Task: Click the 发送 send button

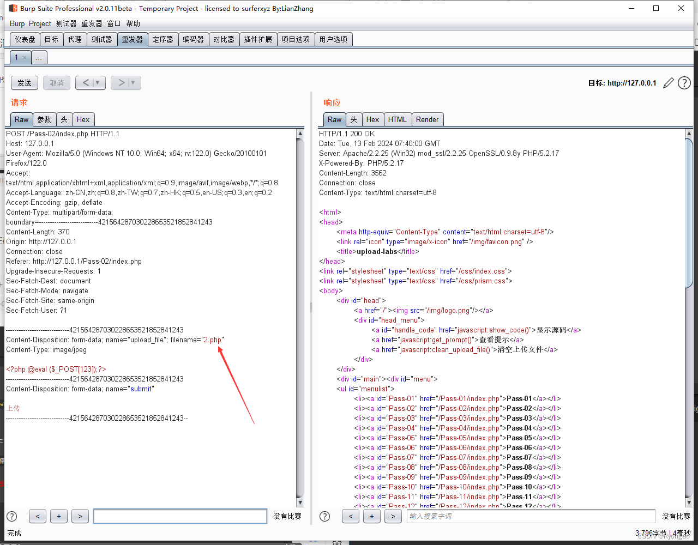Action: (x=25, y=83)
